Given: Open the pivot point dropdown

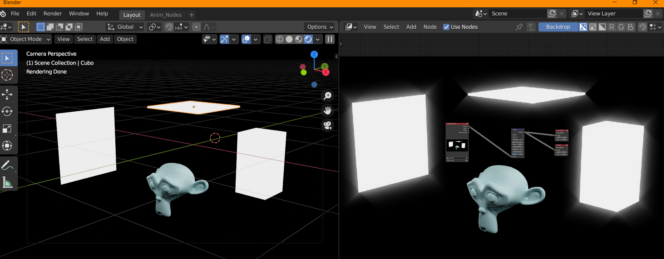Looking at the screenshot, I should click(x=154, y=27).
